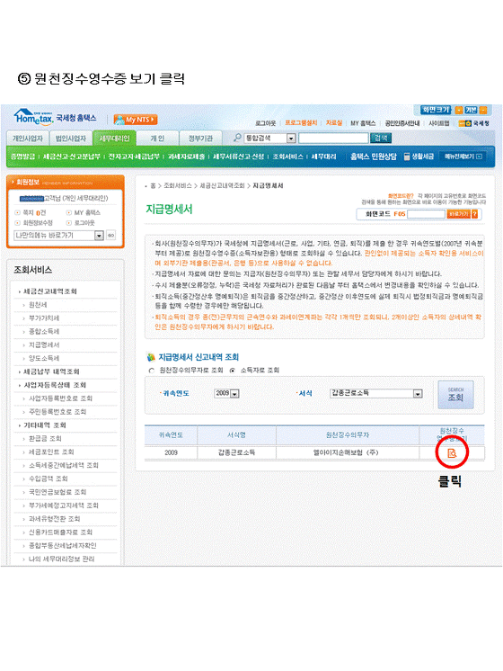
Task: Click into the 화면코드 F05 input field
Action: [426, 214]
